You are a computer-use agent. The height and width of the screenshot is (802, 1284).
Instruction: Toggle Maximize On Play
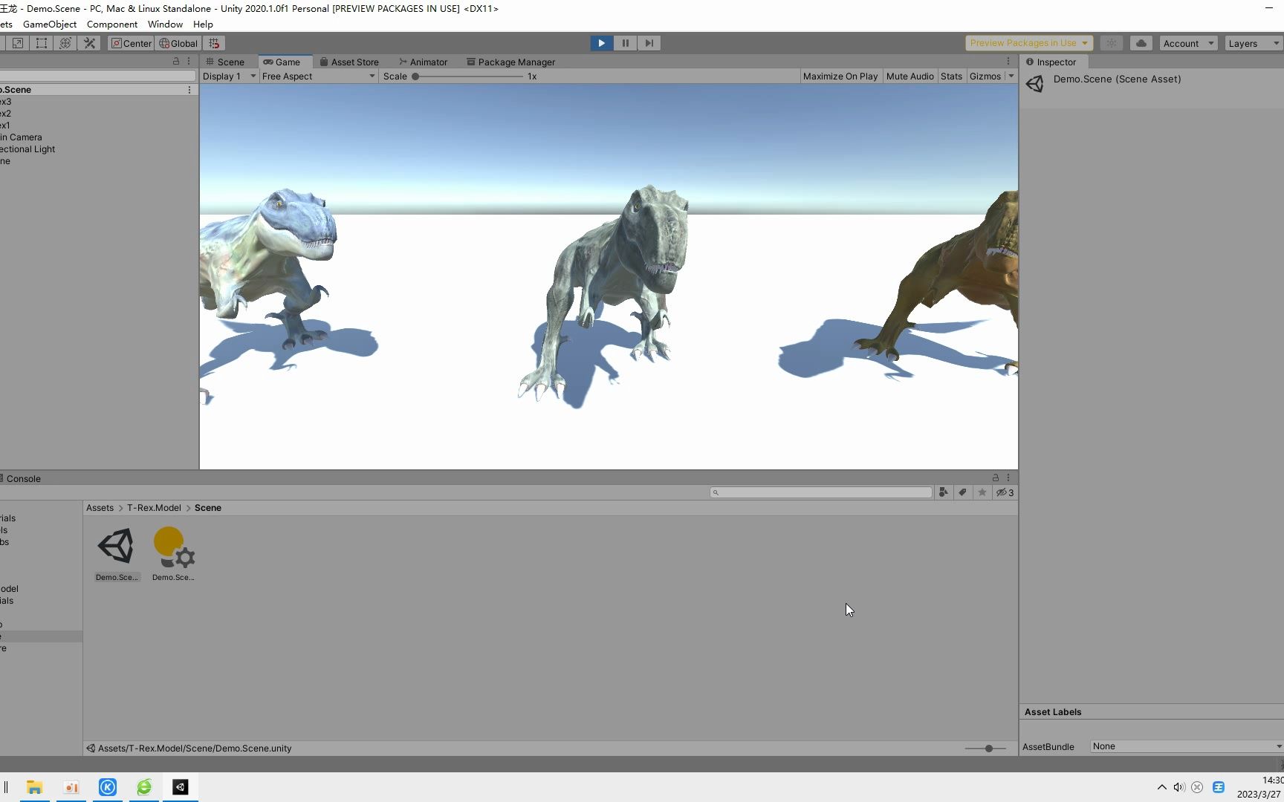tap(840, 76)
